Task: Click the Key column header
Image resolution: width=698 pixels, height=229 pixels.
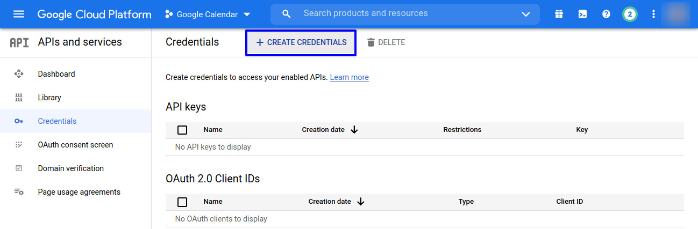Action: (x=582, y=130)
